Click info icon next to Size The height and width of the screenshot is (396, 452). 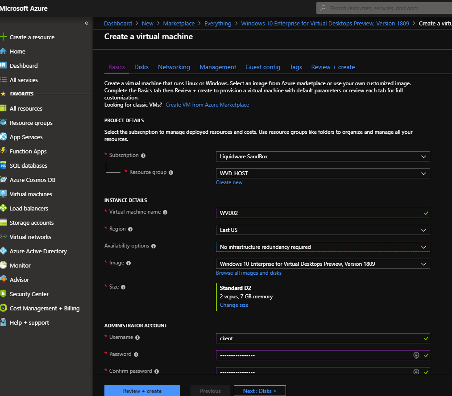[x=123, y=287]
